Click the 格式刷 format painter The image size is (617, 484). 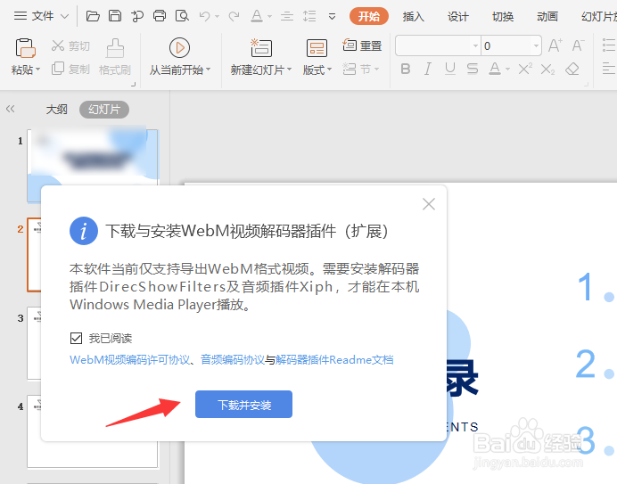pos(114,57)
